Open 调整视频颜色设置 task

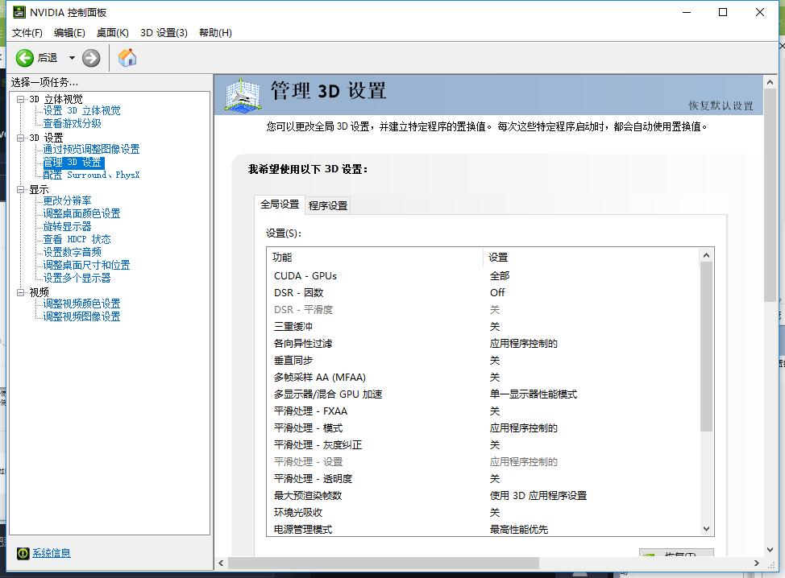pyautogui.click(x=81, y=303)
